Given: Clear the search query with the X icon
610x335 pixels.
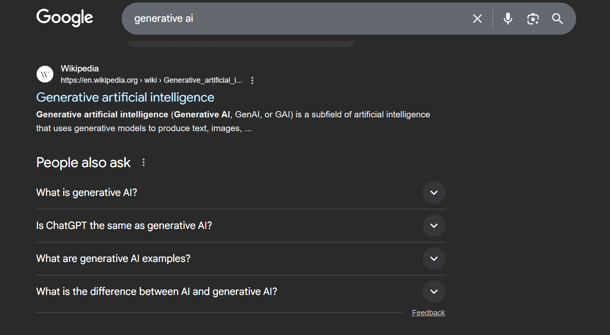Looking at the screenshot, I should (x=477, y=18).
